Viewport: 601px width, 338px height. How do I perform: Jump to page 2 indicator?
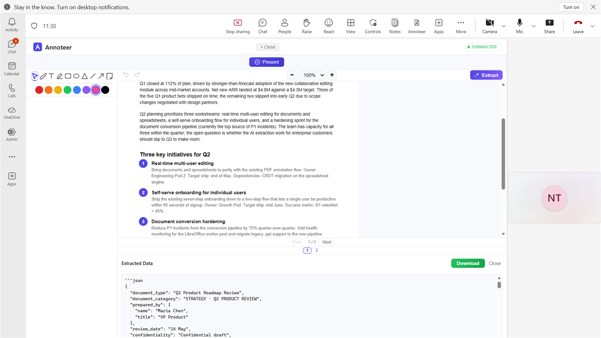pyautogui.click(x=316, y=250)
